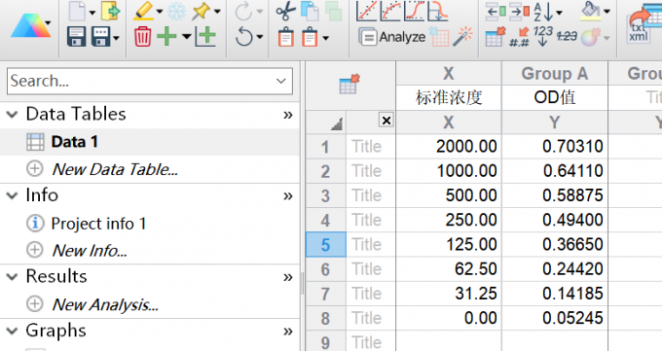The width and height of the screenshot is (662, 351).
Task: Click the yellow pushpin icon
Action: (201, 12)
